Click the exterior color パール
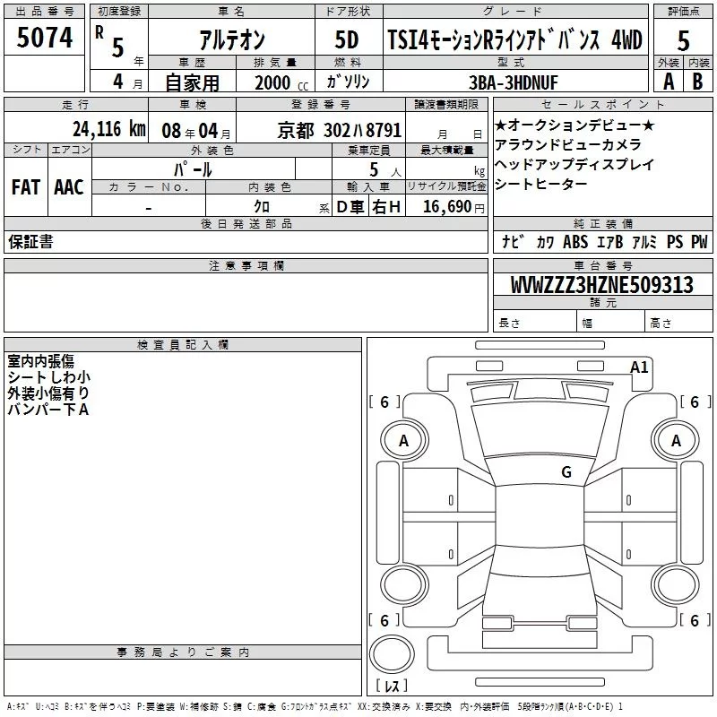Screen dimensions: 717x717 click(193, 169)
